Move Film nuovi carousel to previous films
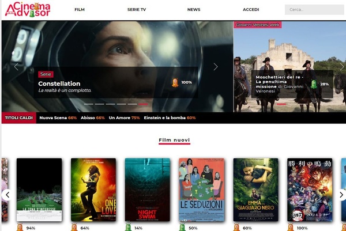346x231 pixels. point(7,195)
